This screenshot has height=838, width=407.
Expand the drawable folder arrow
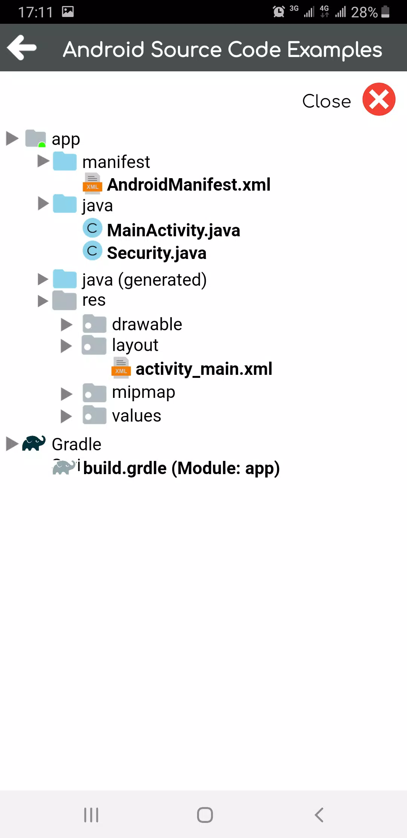pos(67,325)
